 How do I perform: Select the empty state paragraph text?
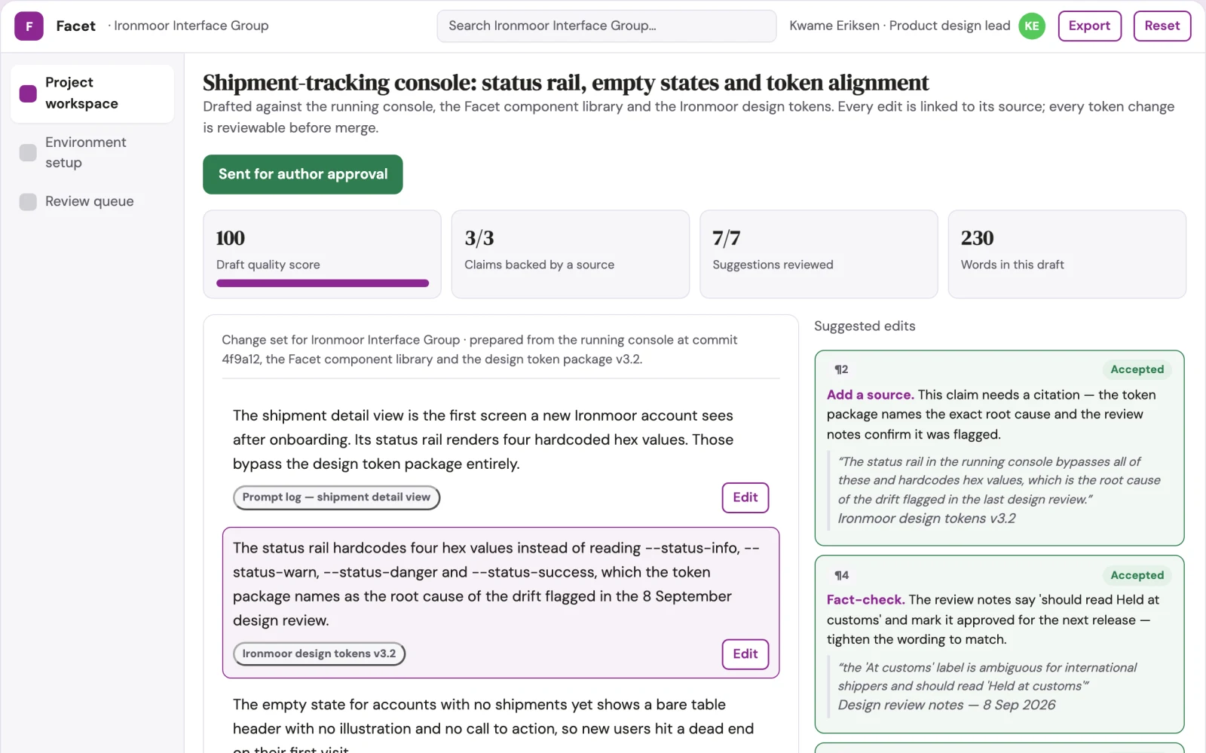[494, 727]
